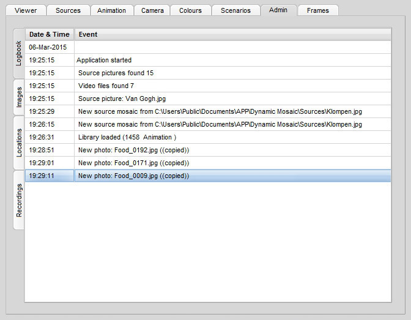The image size is (411, 320).
Task: Select the New photo Food_0192.jpg row
Action: point(133,150)
